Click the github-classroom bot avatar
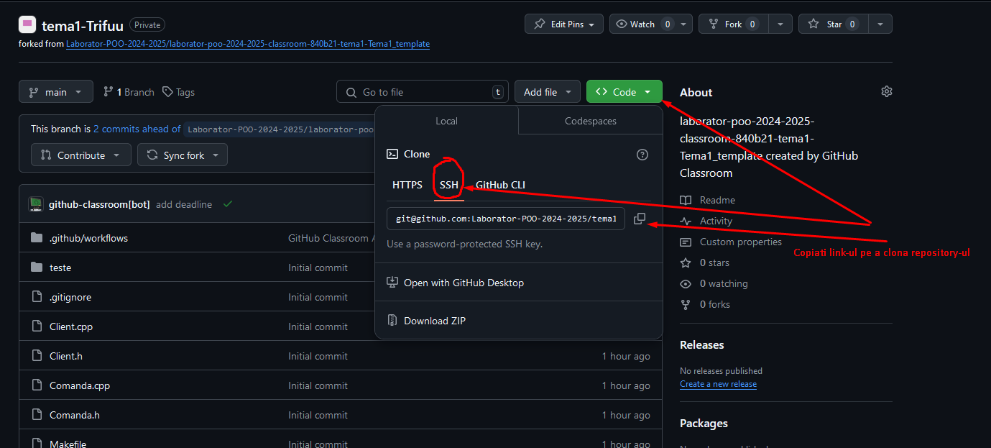Viewport: 991px width, 448px height. (36, 204)
